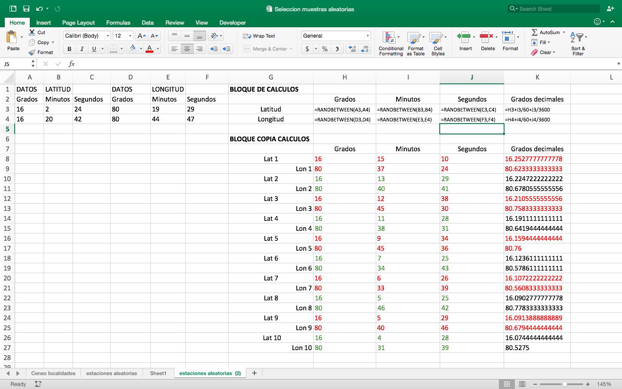The width and height of the screenshot is (622, 389).
Task: Expand the AutoSum dropdown arrow
Action: [x=564, y=32]
